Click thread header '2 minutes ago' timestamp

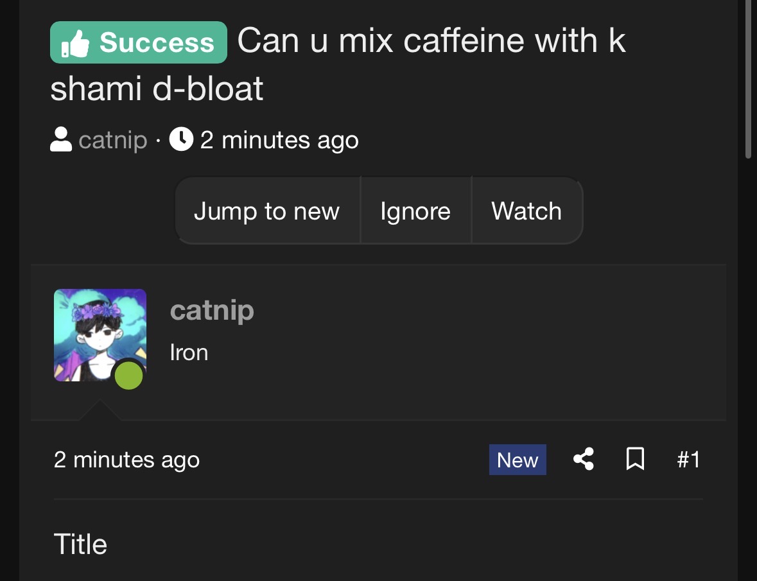[x=279, y=140]
